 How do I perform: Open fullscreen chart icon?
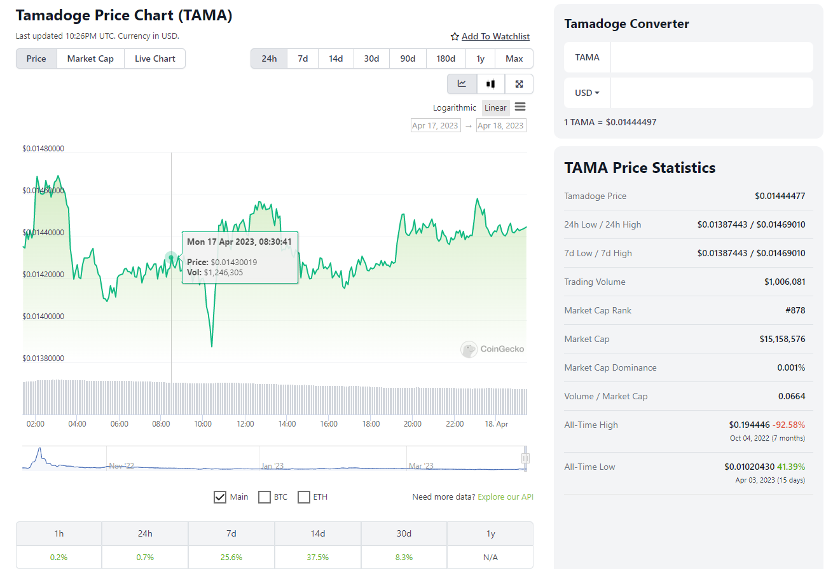519,84
